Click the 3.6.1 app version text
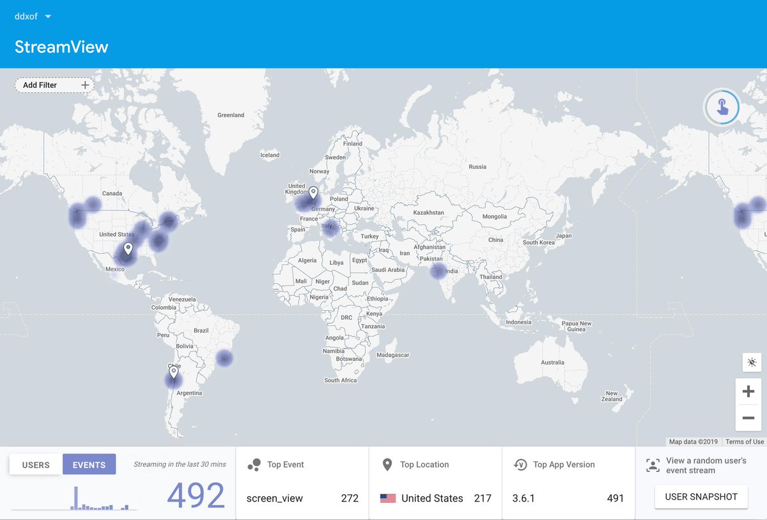Image resolution: width=767 pixels, height=520 pixels. pyautogui.click(x=524, y=498)
